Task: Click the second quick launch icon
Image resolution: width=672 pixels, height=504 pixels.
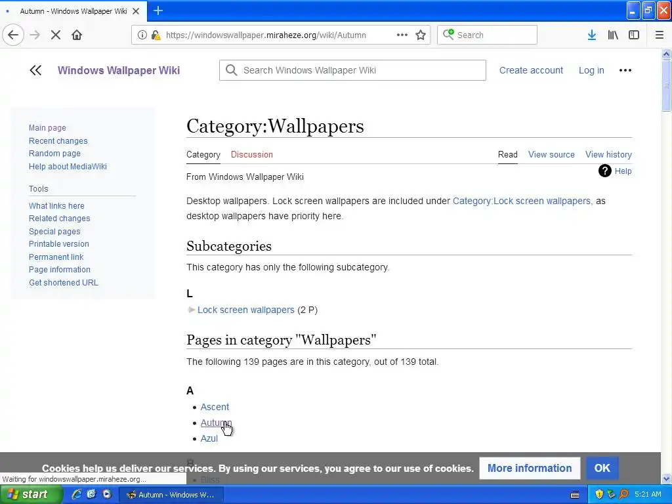Action: [x=91, y=495]
